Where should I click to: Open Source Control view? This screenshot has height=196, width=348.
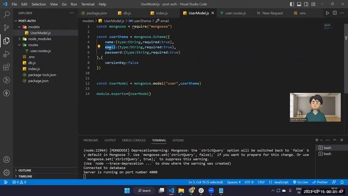pyautogui.click(x=7, y=28)
